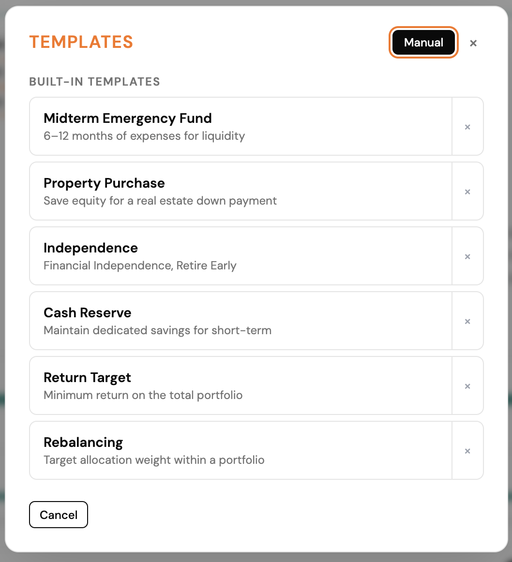Remove the Return Target template
The height and width of the screenshot is (562, 512).
[x=467, y=386]
